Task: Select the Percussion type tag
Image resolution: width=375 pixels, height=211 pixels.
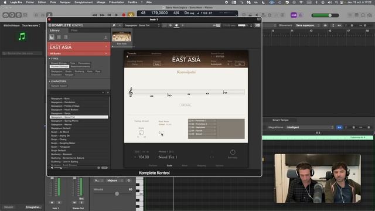Action: coord(84,63)
